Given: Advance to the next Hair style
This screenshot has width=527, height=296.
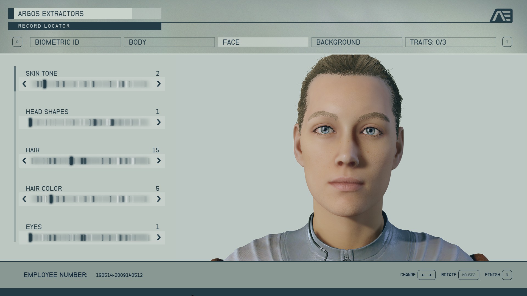Looking at the screenshot, I should 159,161.
